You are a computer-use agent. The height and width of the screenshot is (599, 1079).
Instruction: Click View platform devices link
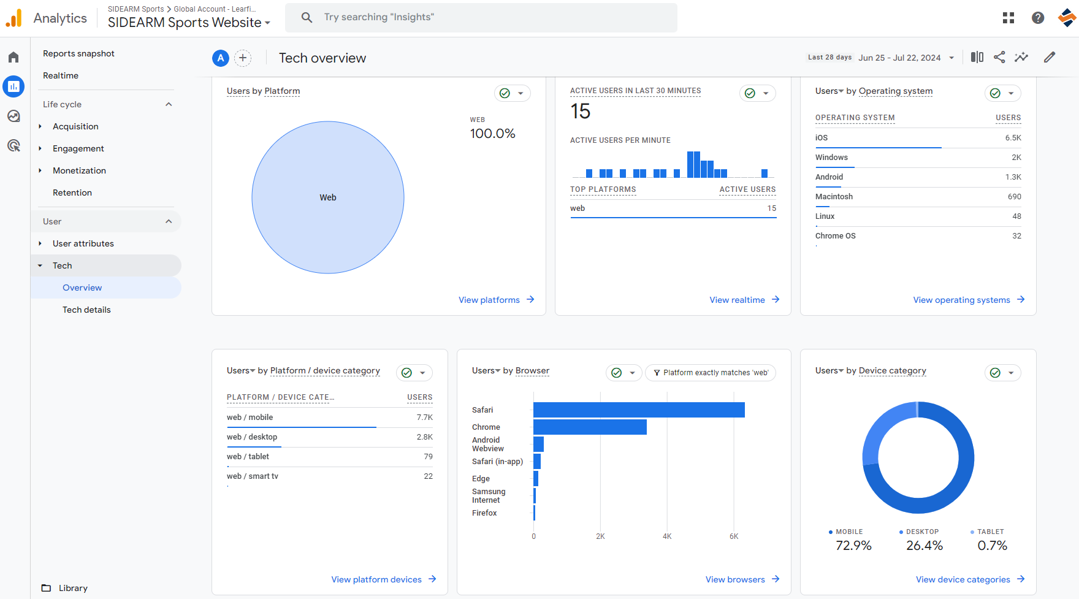(x=376, y=579)
